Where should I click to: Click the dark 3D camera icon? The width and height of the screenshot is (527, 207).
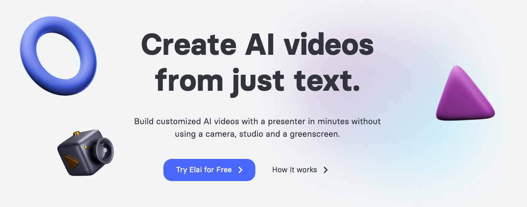click(x=85, y=152)
